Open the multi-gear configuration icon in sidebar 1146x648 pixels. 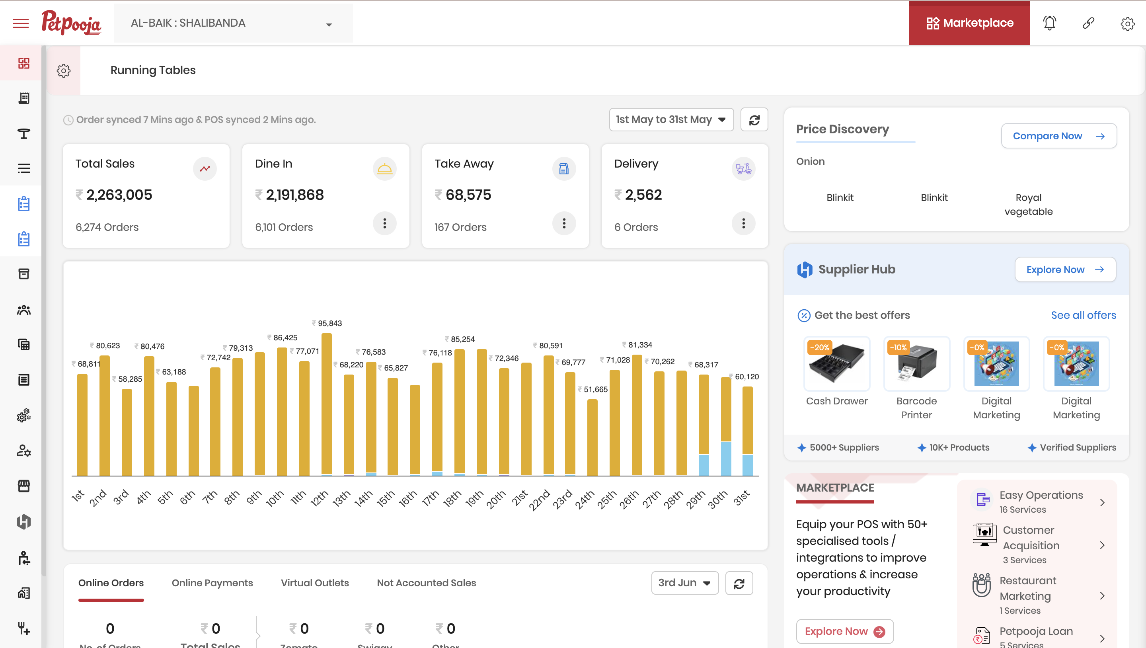point(23,415)
